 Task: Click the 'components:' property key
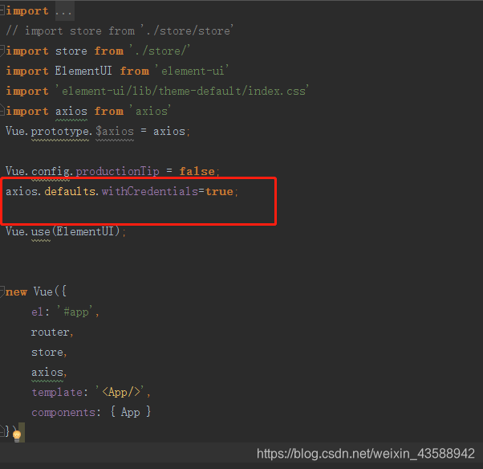pyautogui.click(x=66, y=413)
